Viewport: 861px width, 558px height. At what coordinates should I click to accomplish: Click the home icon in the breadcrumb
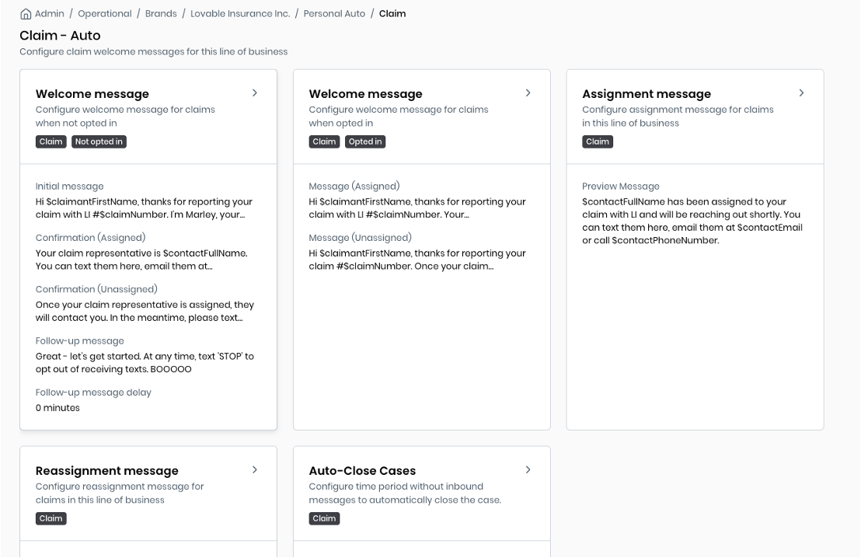(26, 13)
